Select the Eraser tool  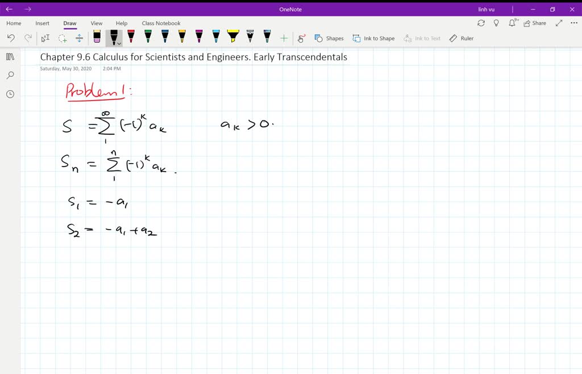[x=97, y=38]
